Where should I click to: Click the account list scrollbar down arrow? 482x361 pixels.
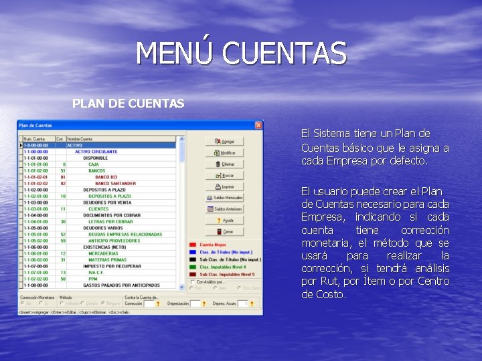point(181,287)
